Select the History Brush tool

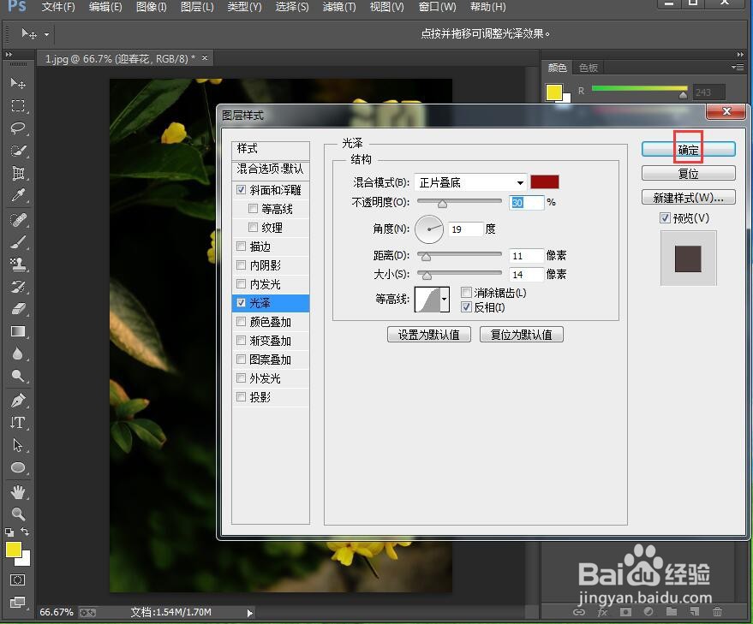[x=18, y=287]
